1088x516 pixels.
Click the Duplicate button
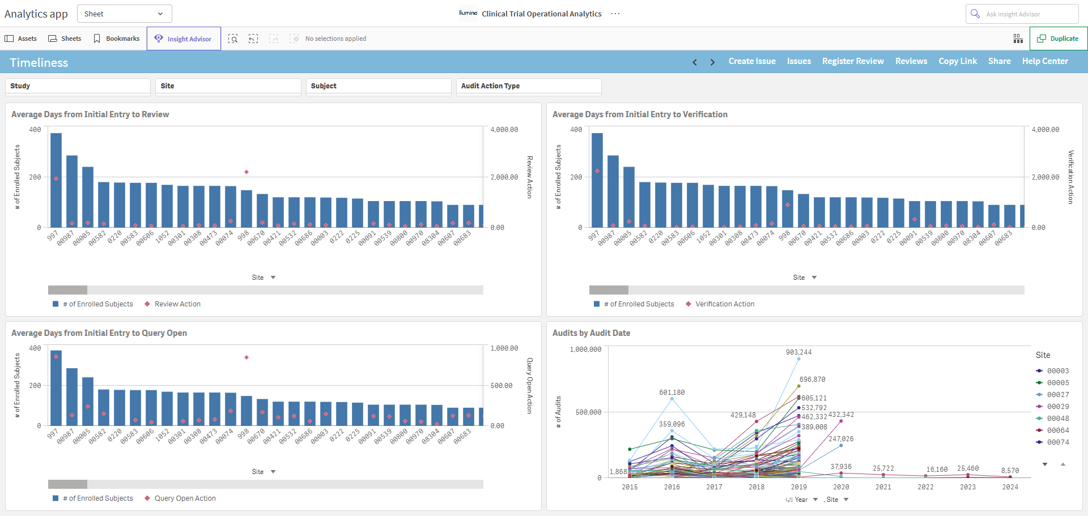click(1058, 39)
